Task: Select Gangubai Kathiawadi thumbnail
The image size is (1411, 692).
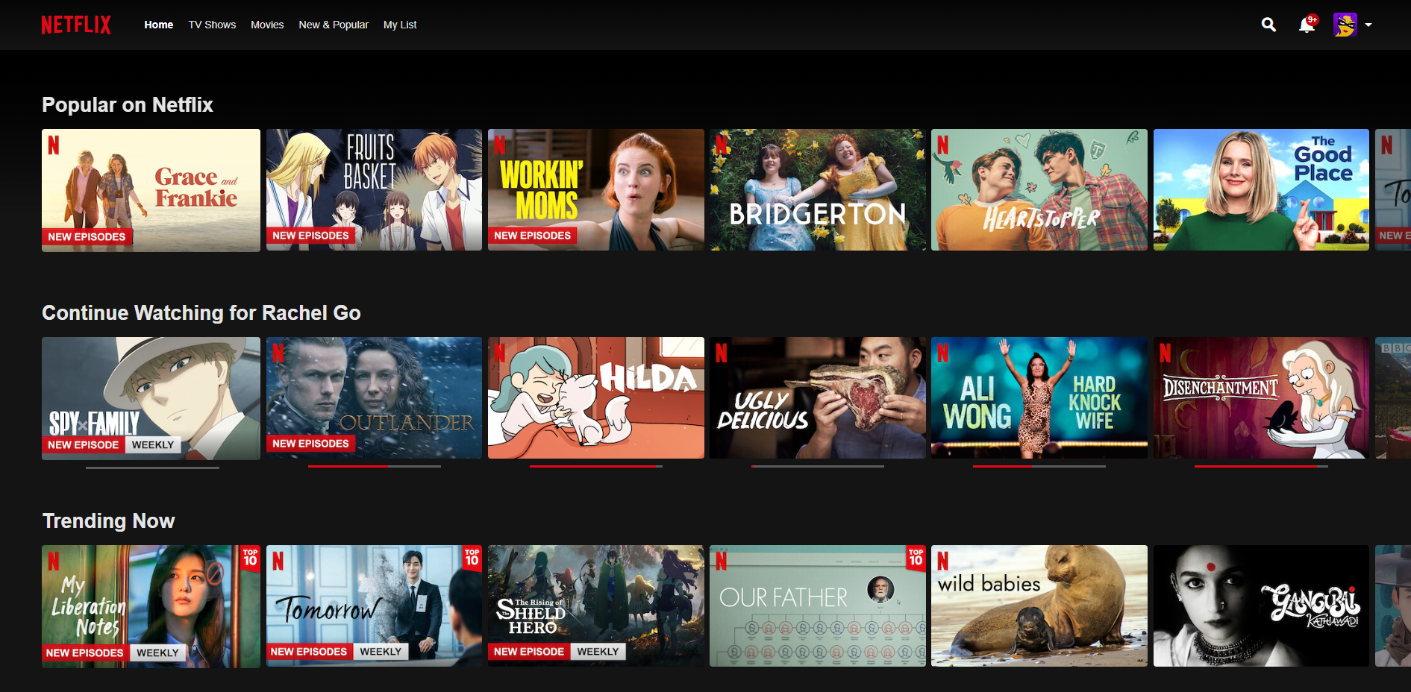Action: 1261,605
